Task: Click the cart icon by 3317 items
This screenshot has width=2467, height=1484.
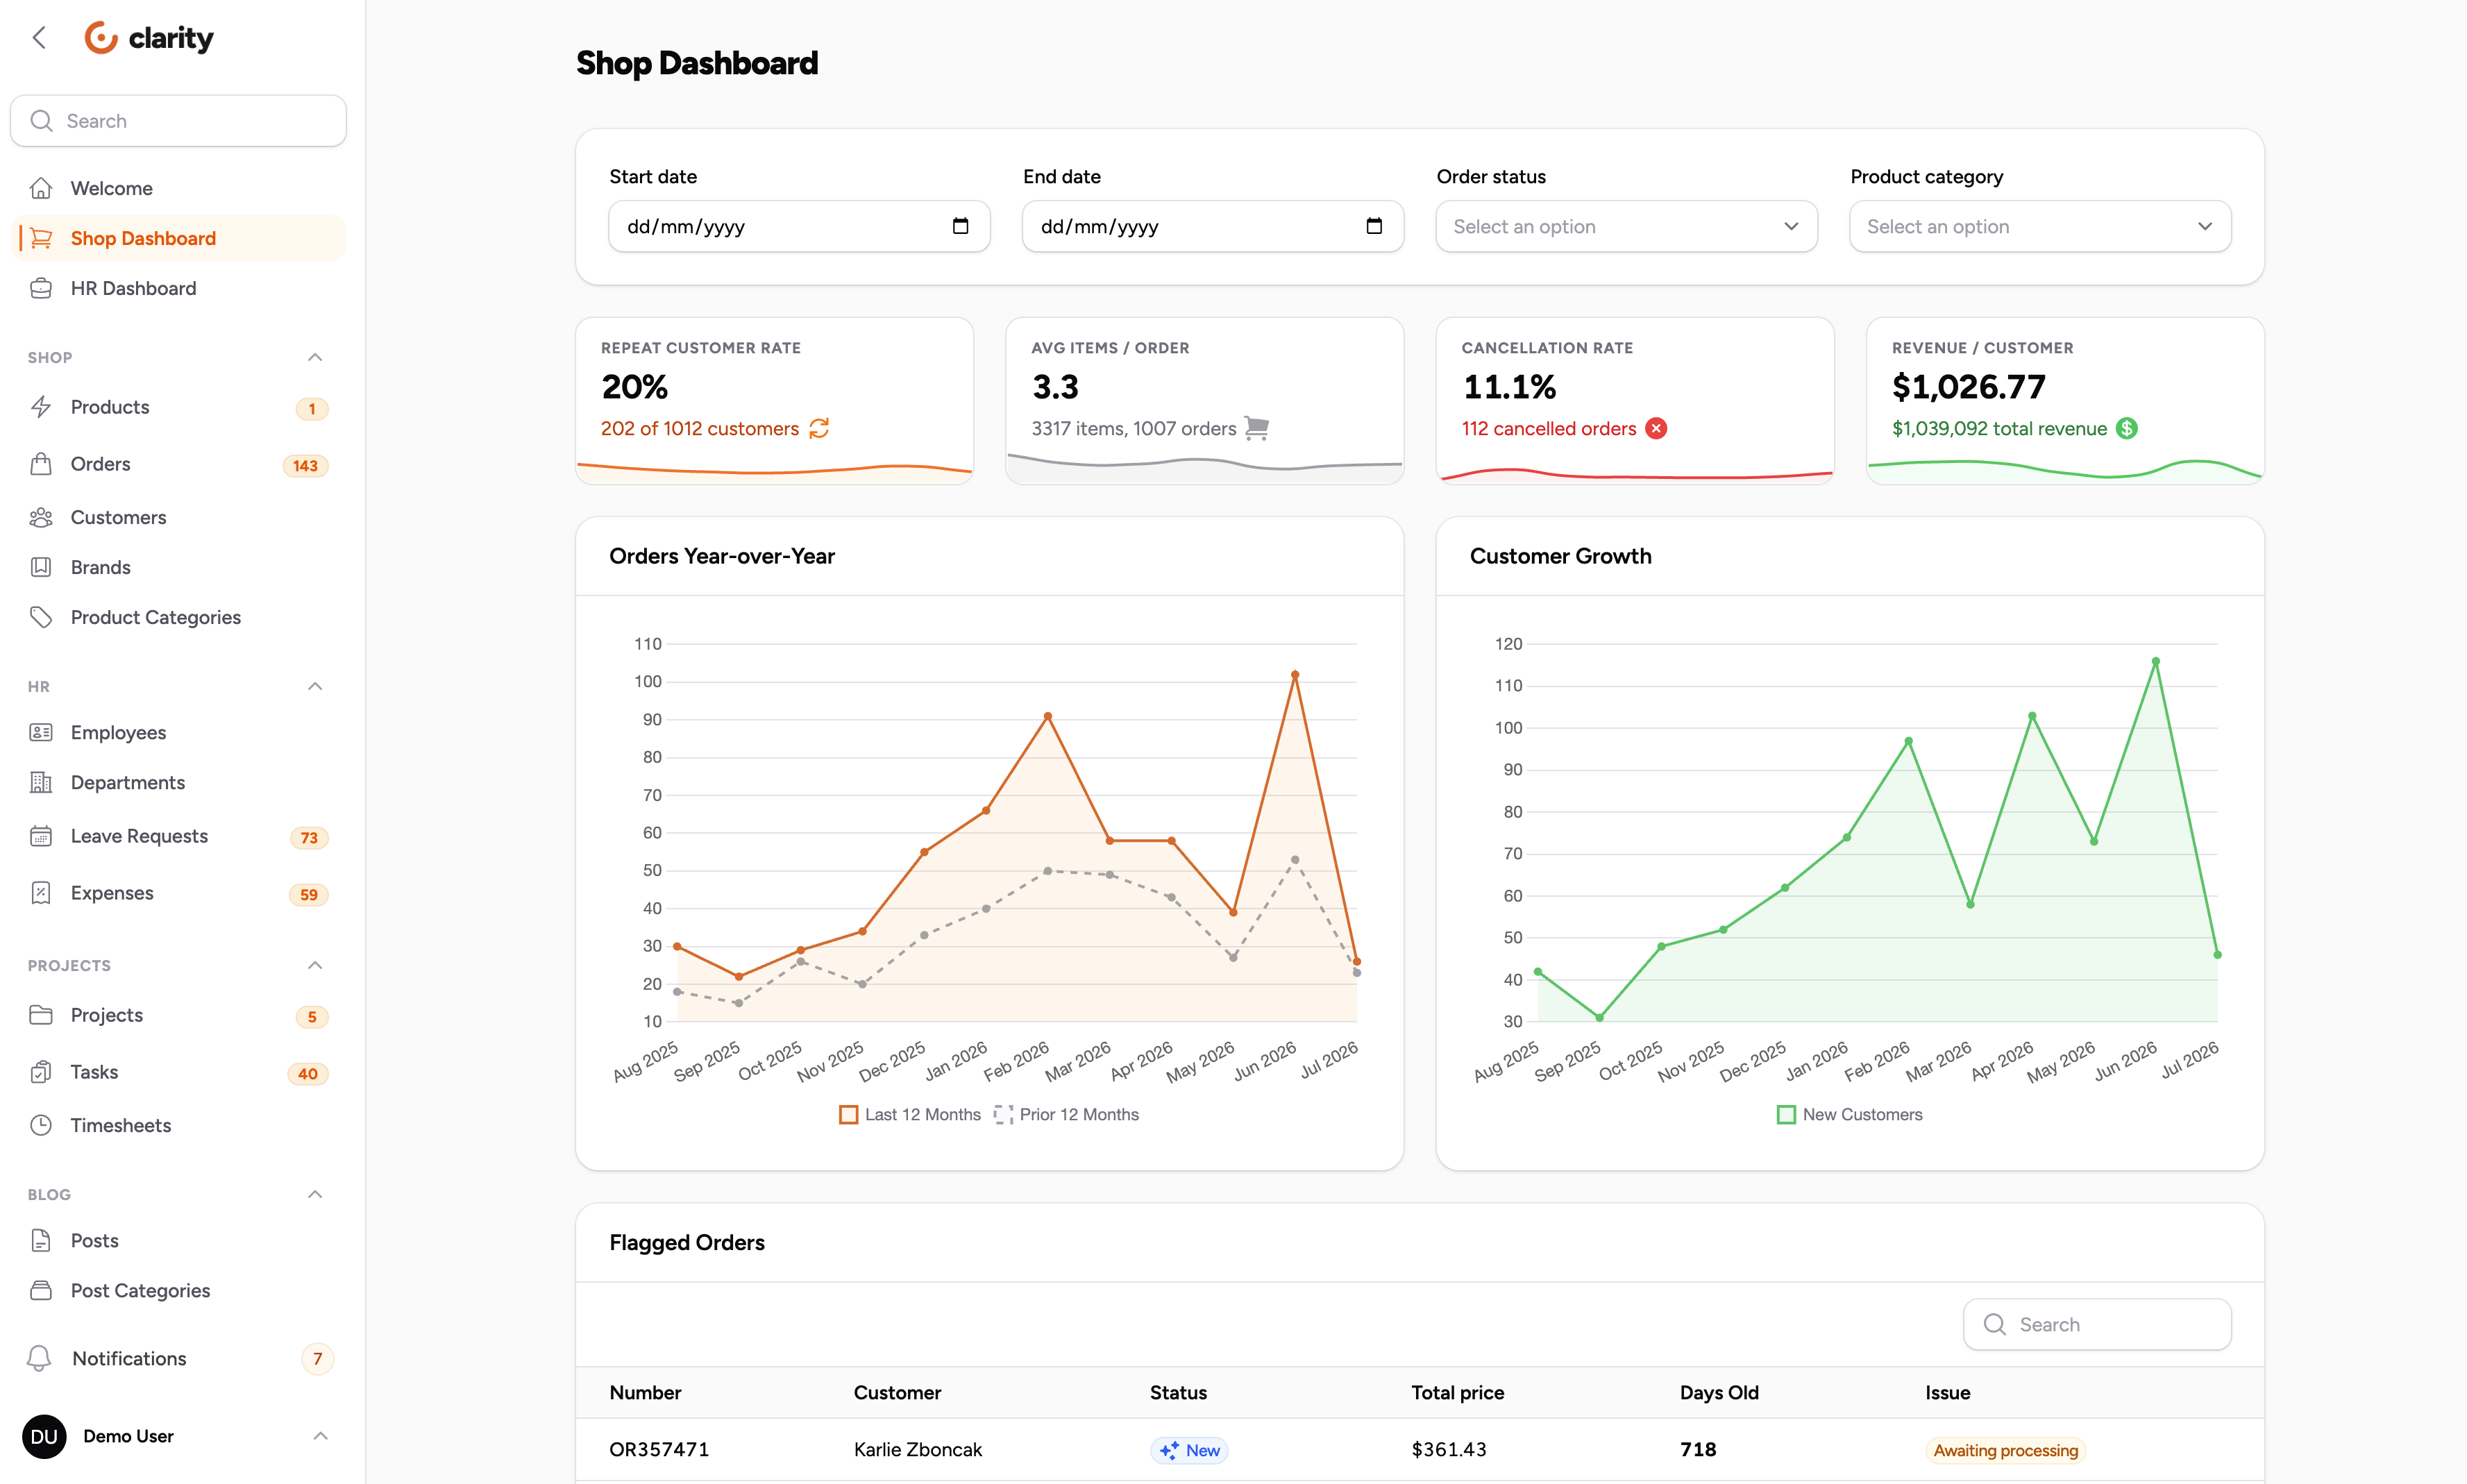Action: tap(1257, 428)
